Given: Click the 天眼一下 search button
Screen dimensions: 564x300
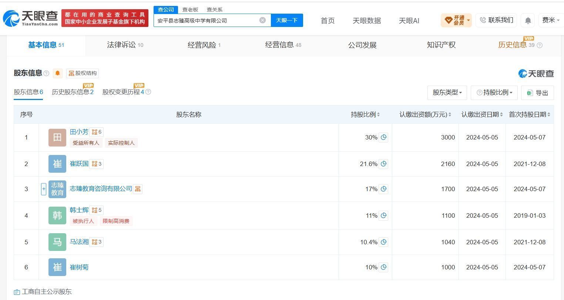Looking at the screenshot, I should click(287, 20).
